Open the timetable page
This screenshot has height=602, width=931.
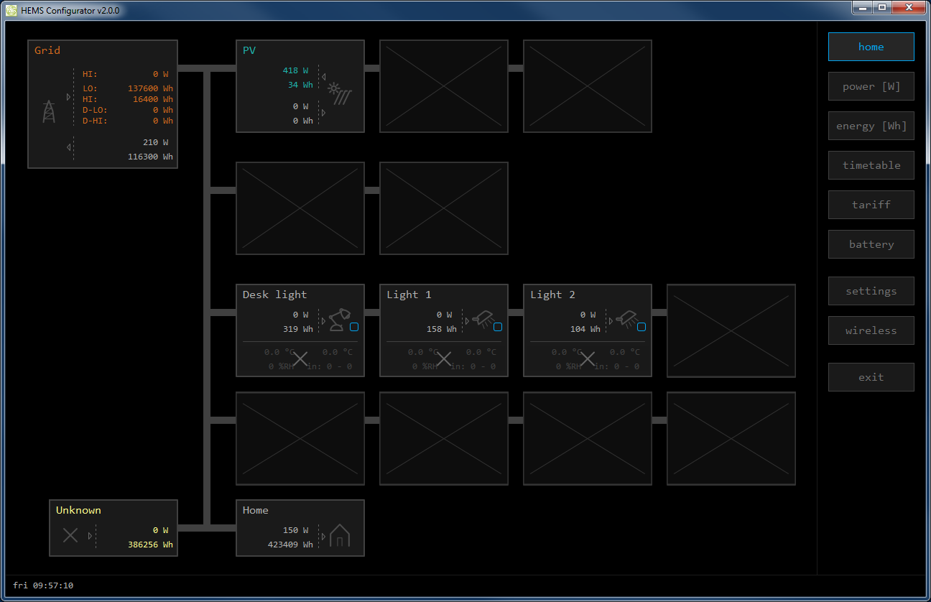click(871, 165)
